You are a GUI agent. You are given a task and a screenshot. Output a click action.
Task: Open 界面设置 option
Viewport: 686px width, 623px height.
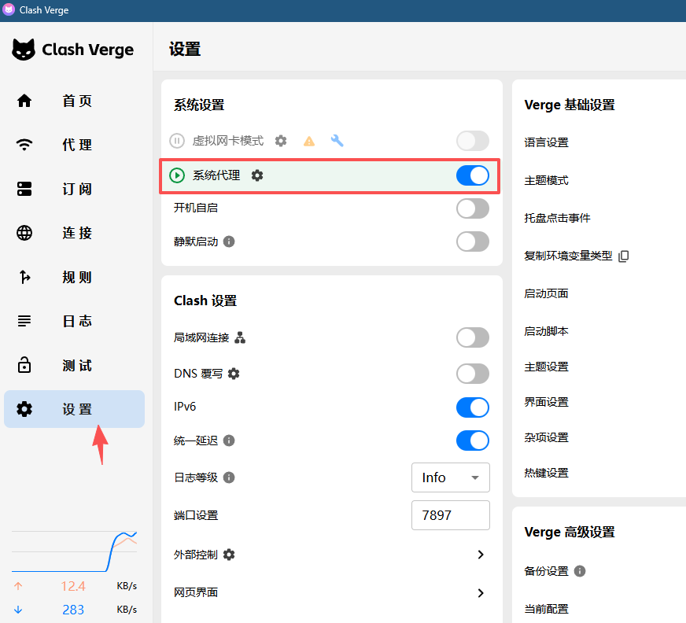point(547,402)
